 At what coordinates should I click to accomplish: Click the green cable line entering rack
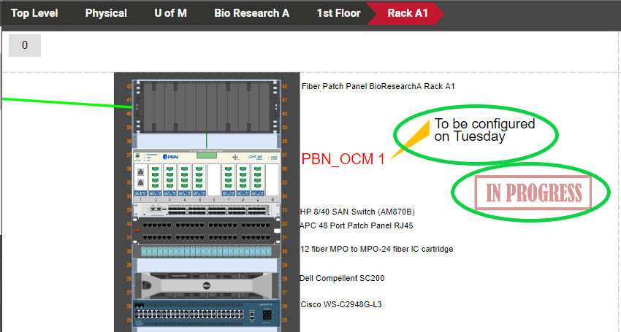point(66,102)
